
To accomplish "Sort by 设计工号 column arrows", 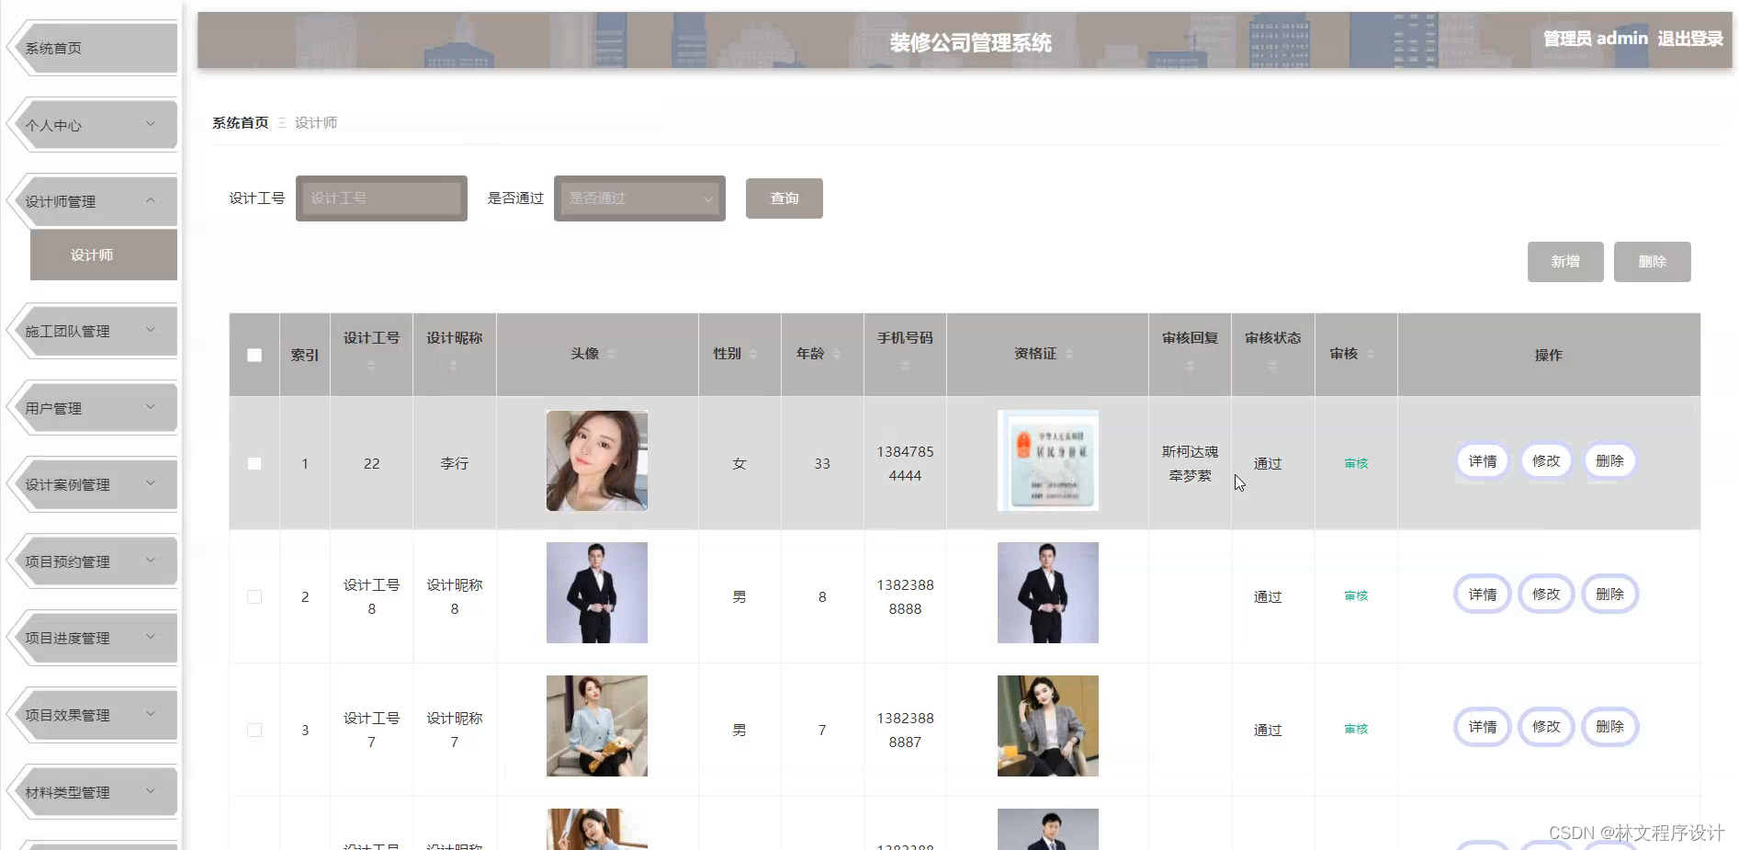I will coord(371,366).
